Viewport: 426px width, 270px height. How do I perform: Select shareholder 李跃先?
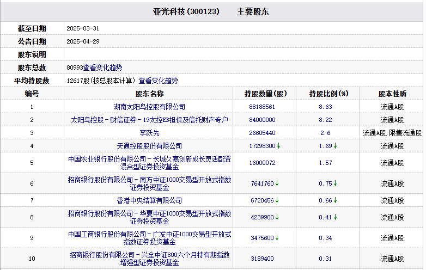coord(149,133)
